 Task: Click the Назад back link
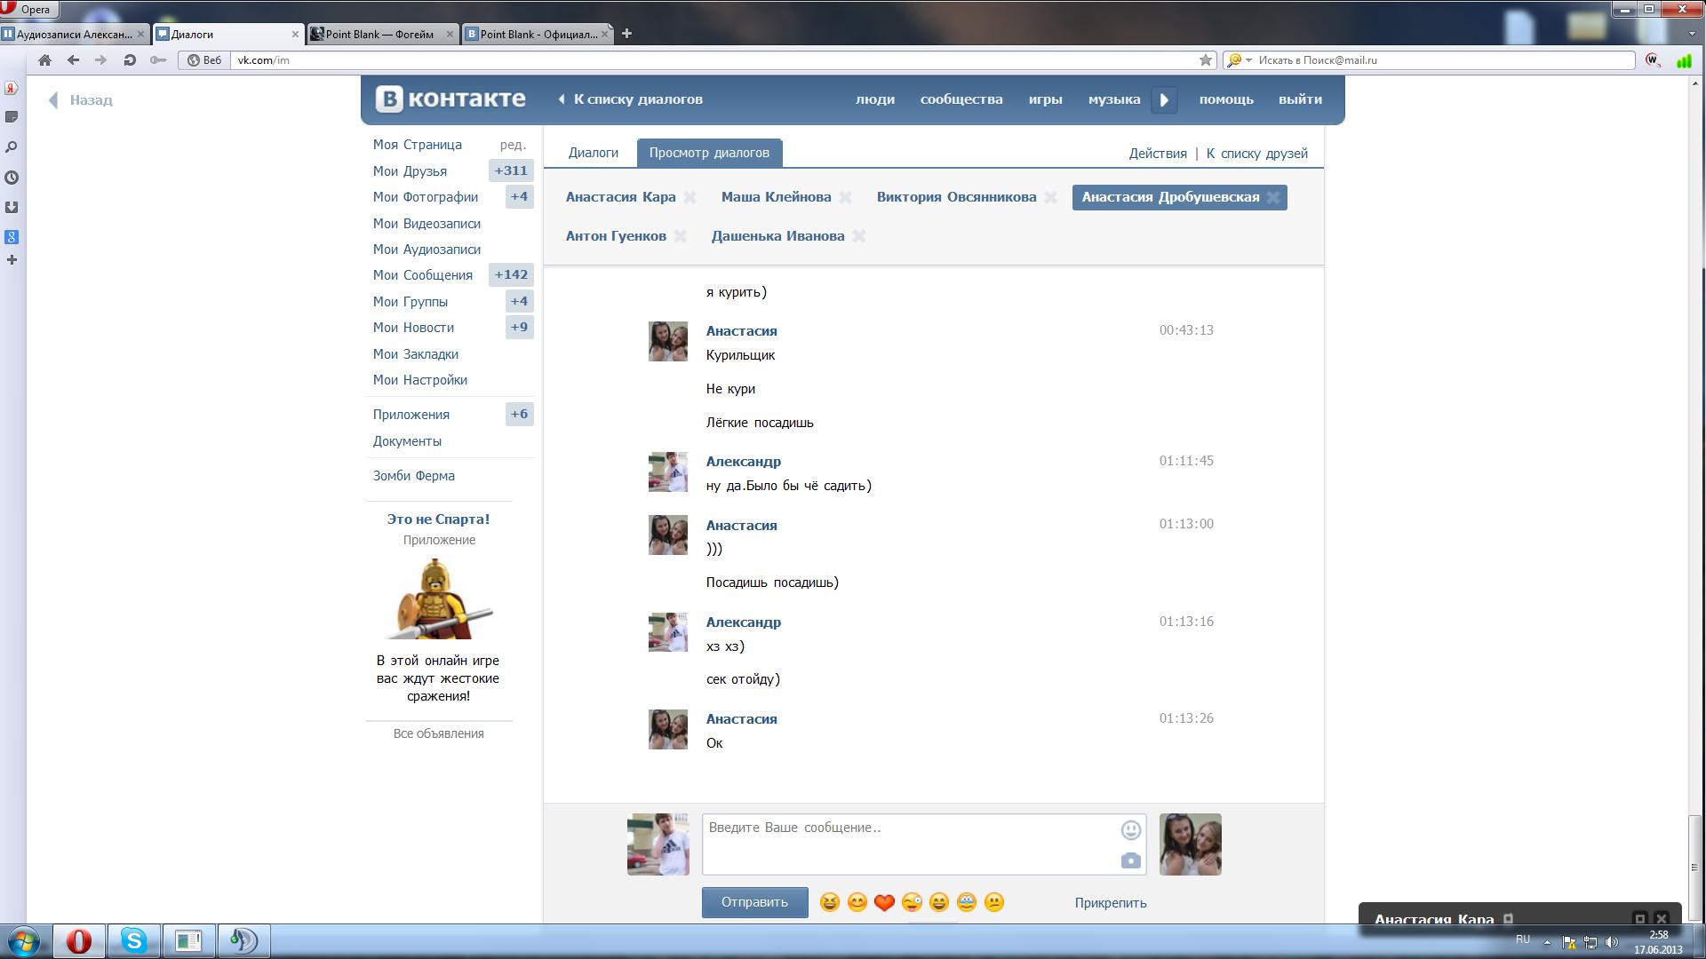click(x=81, y=100)
